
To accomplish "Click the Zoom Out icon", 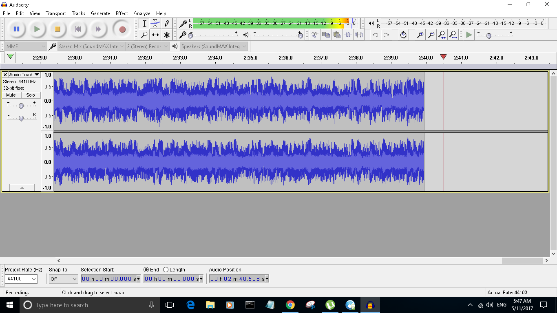I will coord(431,35).
